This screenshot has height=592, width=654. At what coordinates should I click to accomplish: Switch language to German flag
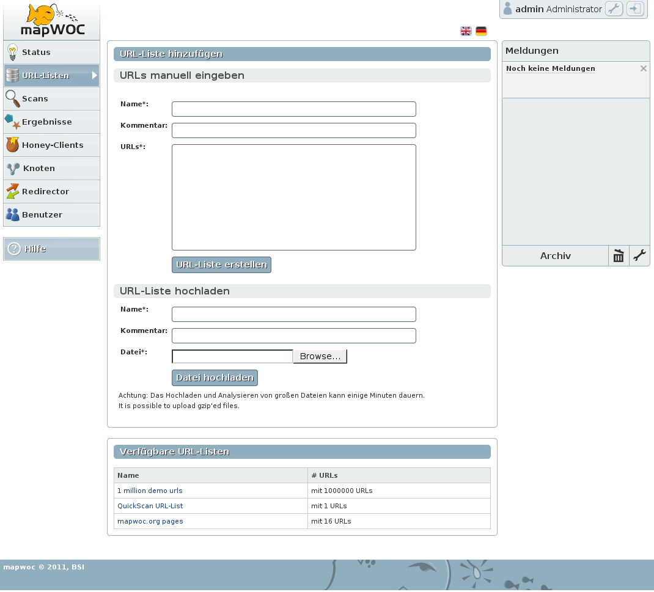(481, 31)
